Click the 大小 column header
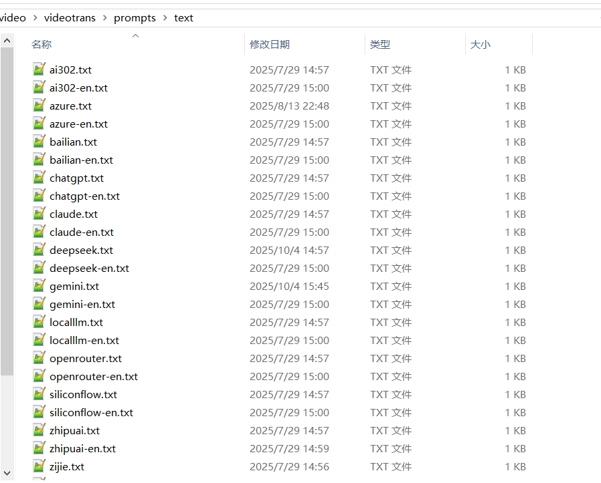Viewport: 601px width, 483px height. point(481,45)
